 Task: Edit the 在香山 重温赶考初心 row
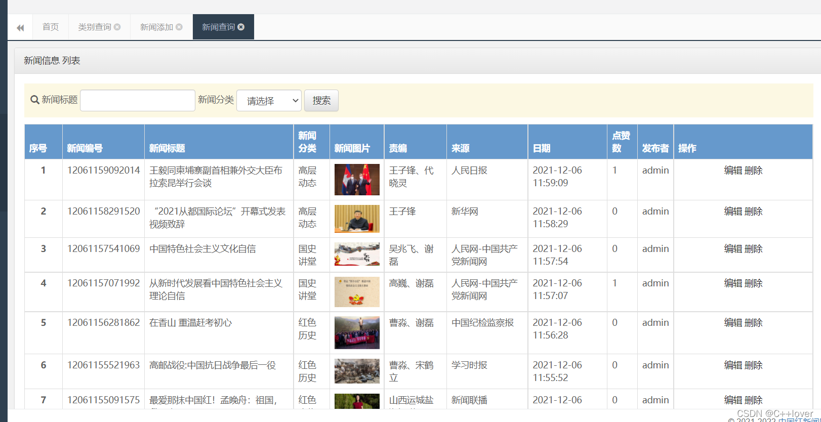733,323
